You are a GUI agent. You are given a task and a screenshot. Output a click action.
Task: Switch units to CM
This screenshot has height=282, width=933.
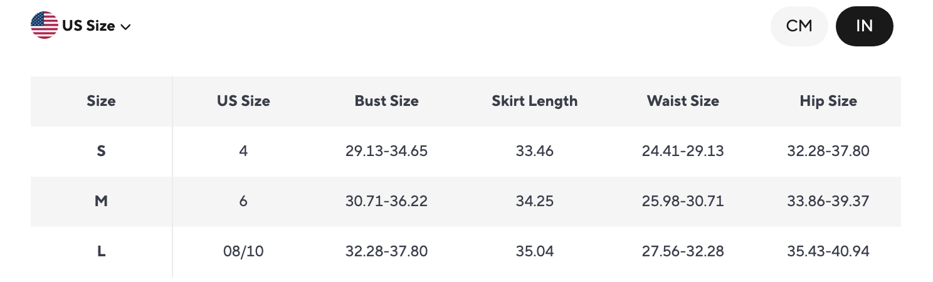(799, 26)
